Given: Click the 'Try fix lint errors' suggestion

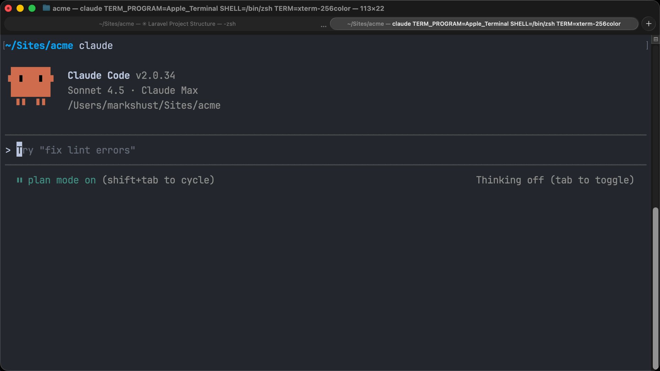Looking at the screenshot, I should point(76,150).
